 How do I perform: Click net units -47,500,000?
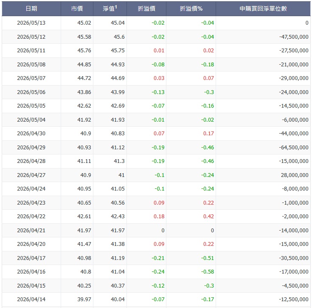point(294,37)
